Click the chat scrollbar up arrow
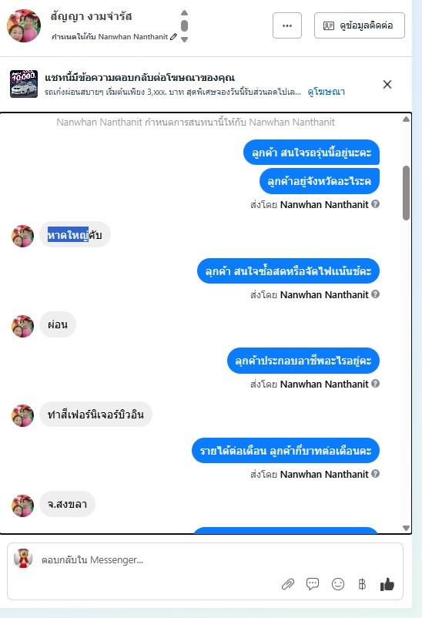This screenshot has width=422, height=618. 407,119
